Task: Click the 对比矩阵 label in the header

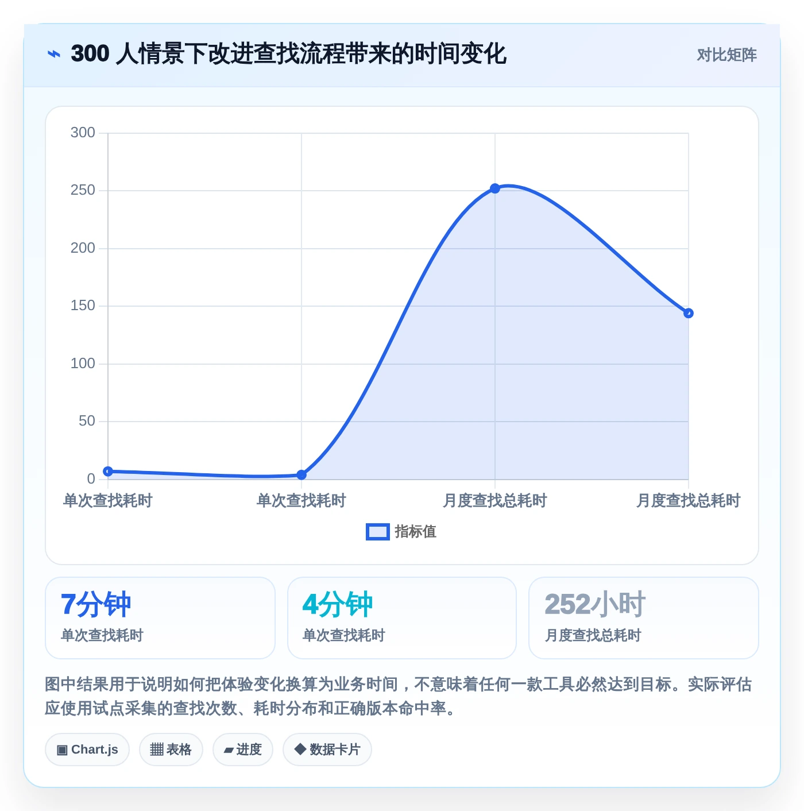Action: click(x=726, y=55)
